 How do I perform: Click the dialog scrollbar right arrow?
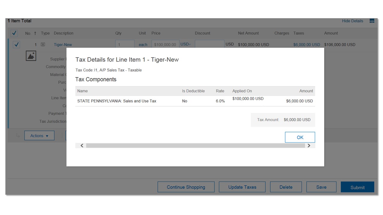pos(309,146)
